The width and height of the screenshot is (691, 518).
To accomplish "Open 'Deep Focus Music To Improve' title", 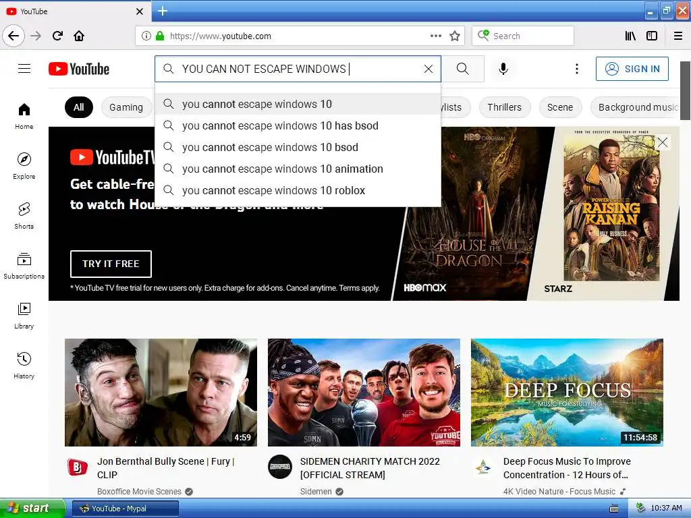I will tap(567, 468).
